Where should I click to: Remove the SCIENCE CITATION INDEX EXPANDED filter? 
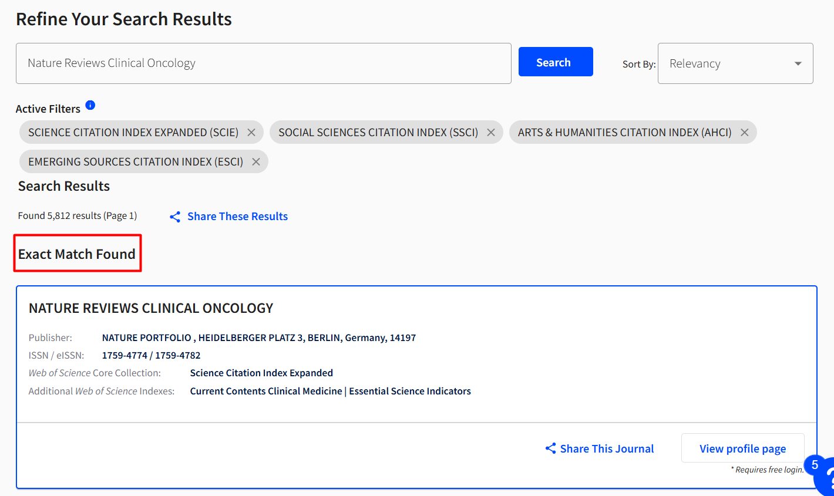coord(251,132)
